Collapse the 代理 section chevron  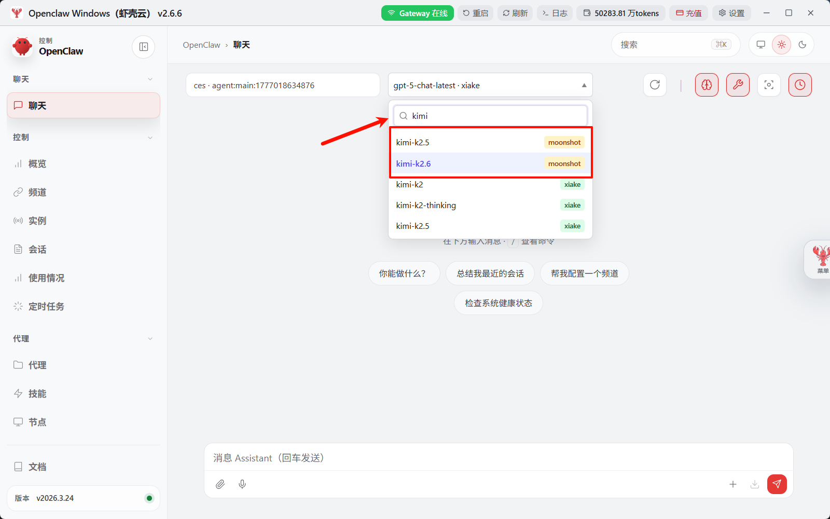pyautogui.click(x=150, y=339)
